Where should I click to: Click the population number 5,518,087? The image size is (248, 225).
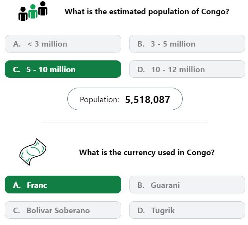(x=147, y=99)
